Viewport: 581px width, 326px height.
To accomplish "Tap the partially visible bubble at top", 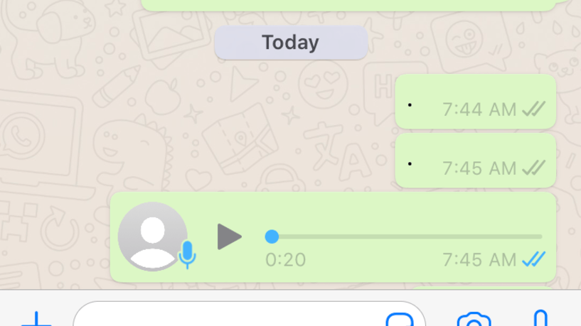I will 348,5.
